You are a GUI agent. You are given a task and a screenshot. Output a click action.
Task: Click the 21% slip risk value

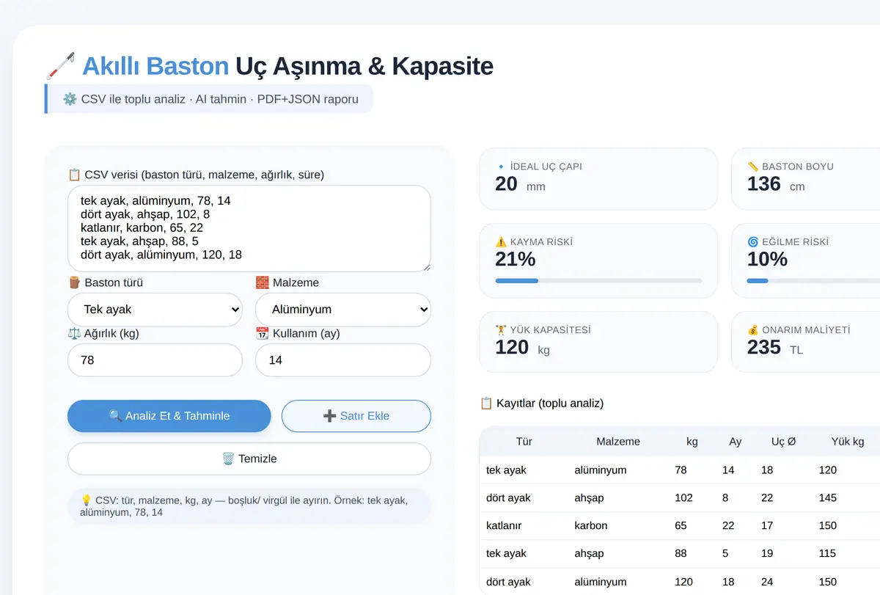(516, 259)
